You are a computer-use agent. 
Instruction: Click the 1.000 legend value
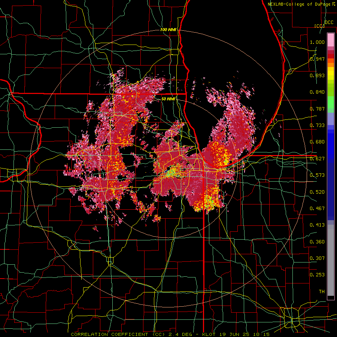(x=317, y=42)
